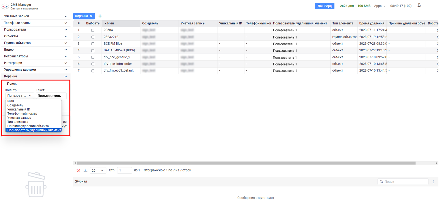This screenshot has height=203, width=440.
Task: Click restore icon for BCE FM Blue row
Action: (x=437, y=44)
